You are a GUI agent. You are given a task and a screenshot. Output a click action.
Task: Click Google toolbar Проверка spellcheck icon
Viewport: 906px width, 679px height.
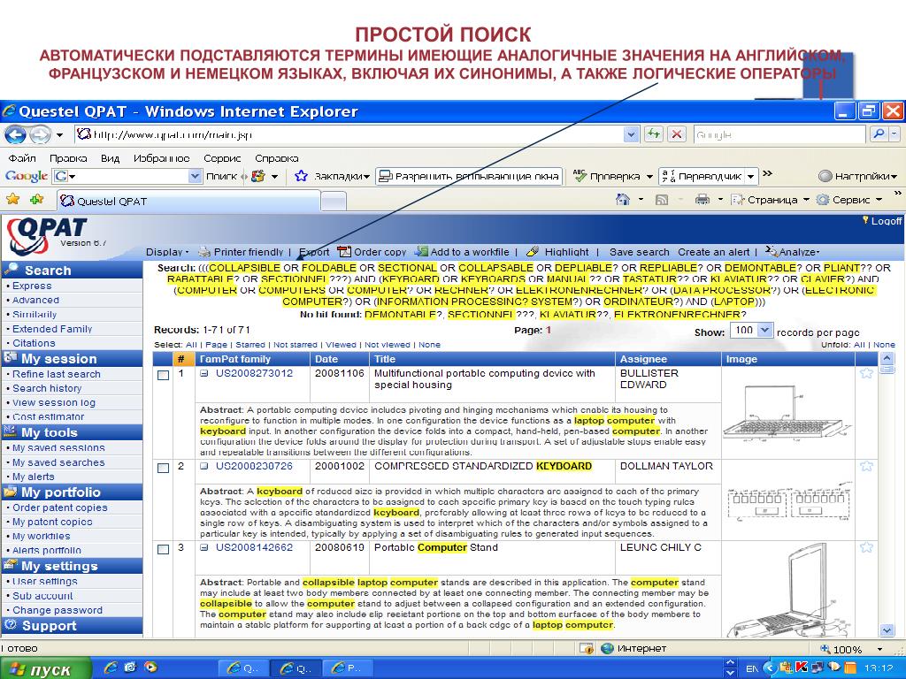[580, 176]
